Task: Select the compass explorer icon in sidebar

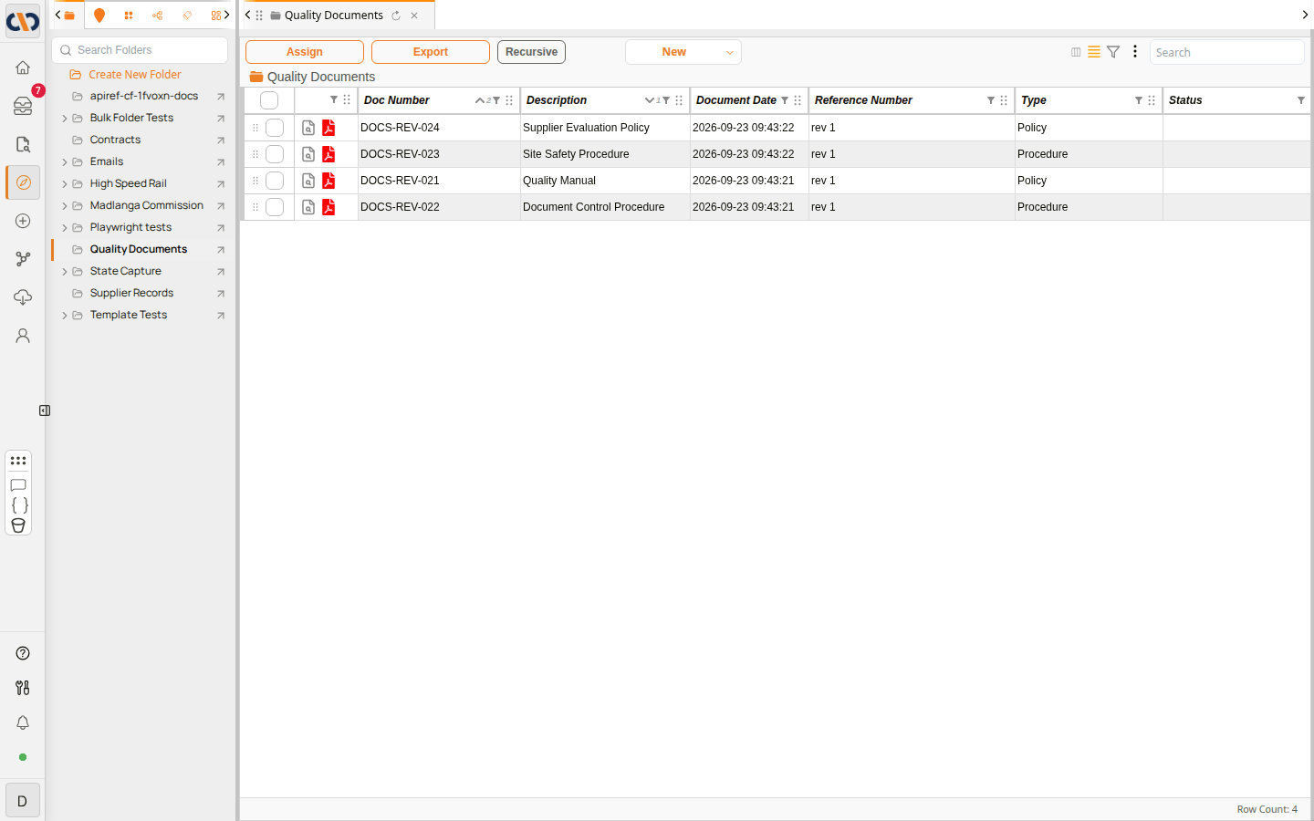Action: tap(23, 182)
